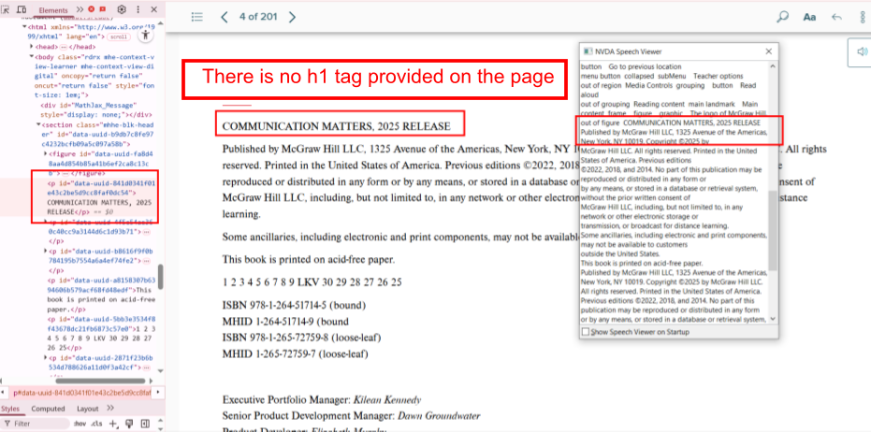Image resolution: width=871 pixels, height=432 pixels.
Task: Toggle the :hov element state button
Action: tap(80, 424)
